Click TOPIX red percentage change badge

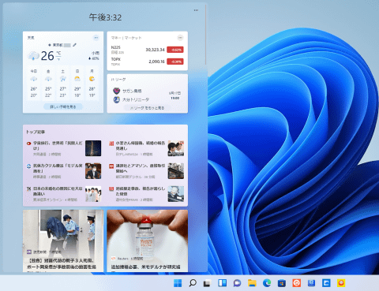click(175, 62)
